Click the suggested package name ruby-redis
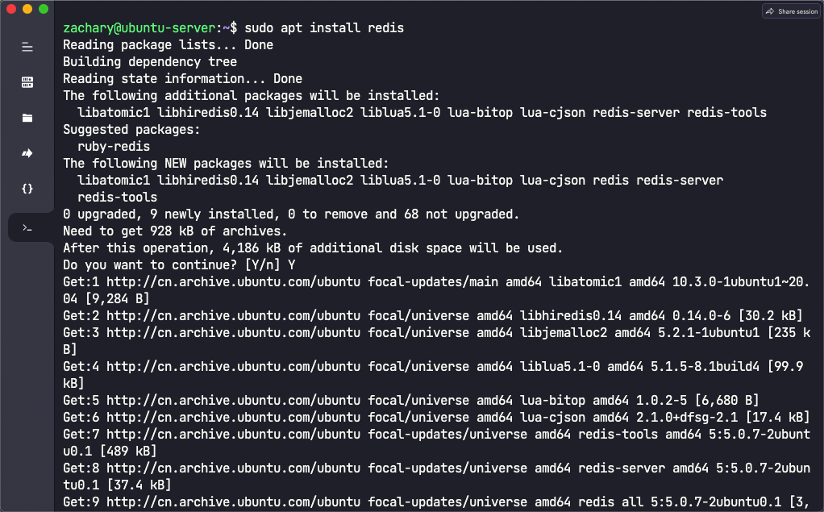This screenshot has height=512, width=824. tap(114, 147)
